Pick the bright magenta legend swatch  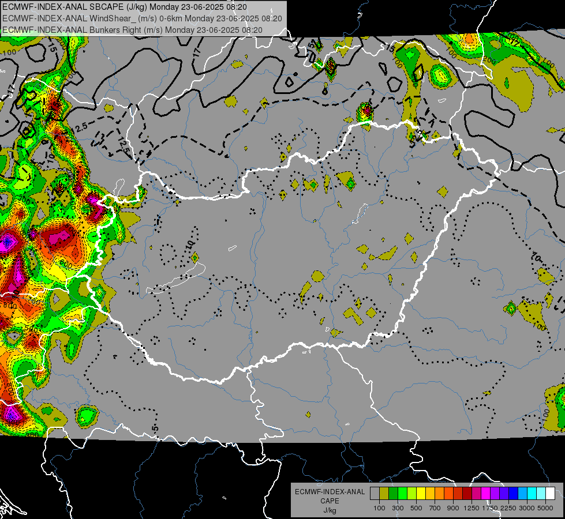point(486,494)
